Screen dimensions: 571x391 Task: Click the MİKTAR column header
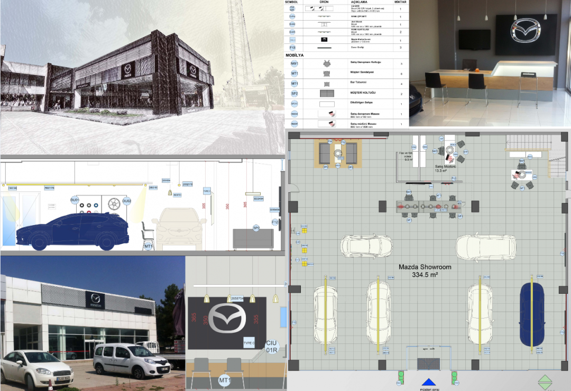pyautogui.click(x=400, y=2)
